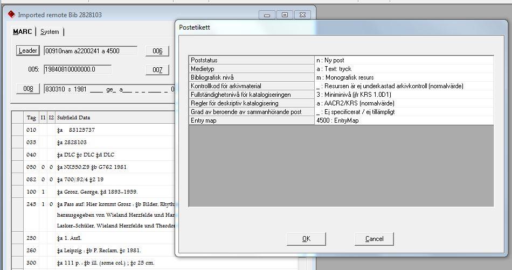This screenshot has width=512, height=270.
Task: Click the red Voyager window icon
Action: point(12,15)
